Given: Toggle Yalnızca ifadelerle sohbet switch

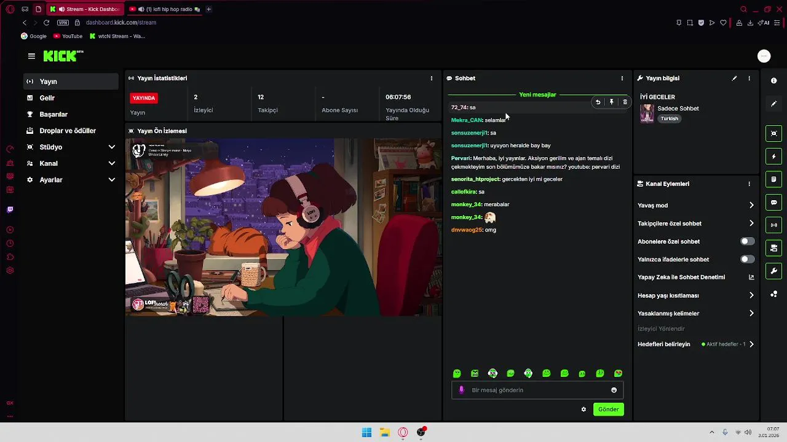Looking at the screenshot, I should click(x=747, y=259).
